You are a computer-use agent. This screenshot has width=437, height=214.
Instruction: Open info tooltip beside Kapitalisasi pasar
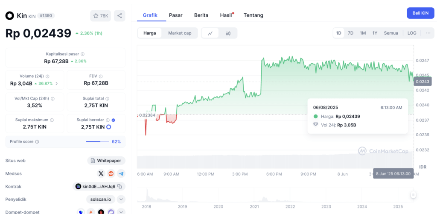coord(83,54)
